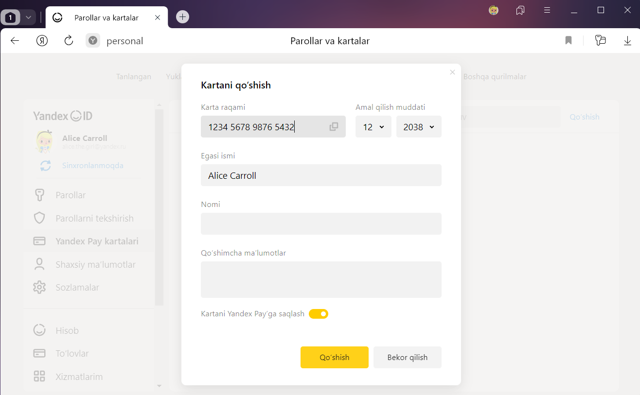Open the browser hamburger menu
The image size is (640, 395).
547,10
